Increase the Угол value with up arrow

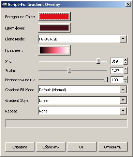pyautogui.click(x=125, y=60)
